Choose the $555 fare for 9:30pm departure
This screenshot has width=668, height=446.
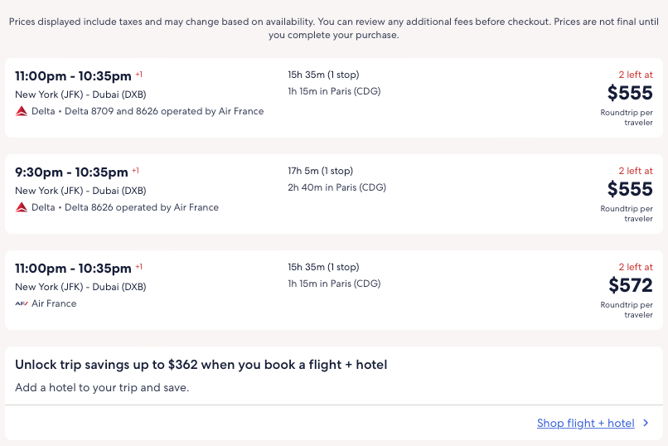[x=630, y=189]
